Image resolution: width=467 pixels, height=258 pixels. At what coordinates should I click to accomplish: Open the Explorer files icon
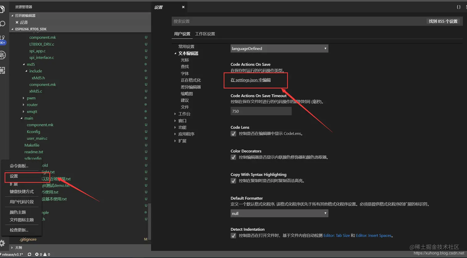pos(2,9)
